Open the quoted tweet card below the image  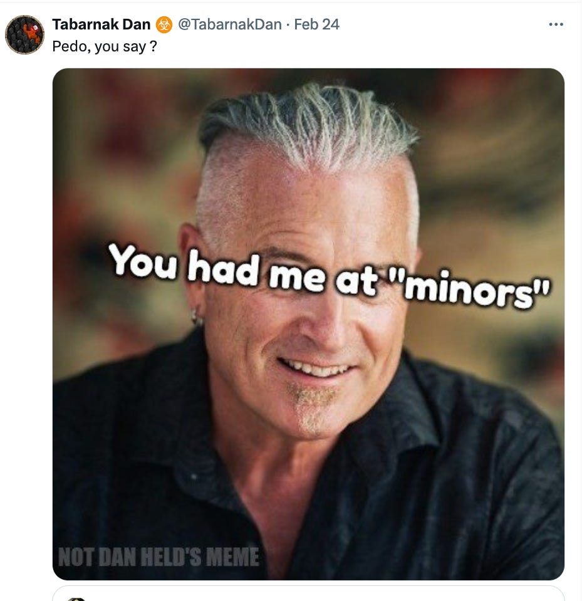[x=308, y=593]
